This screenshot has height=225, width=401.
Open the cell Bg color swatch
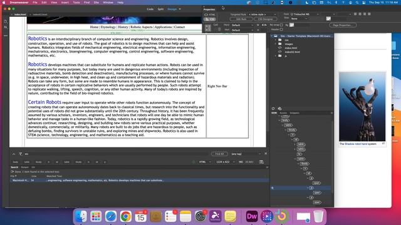click(291, 25)
